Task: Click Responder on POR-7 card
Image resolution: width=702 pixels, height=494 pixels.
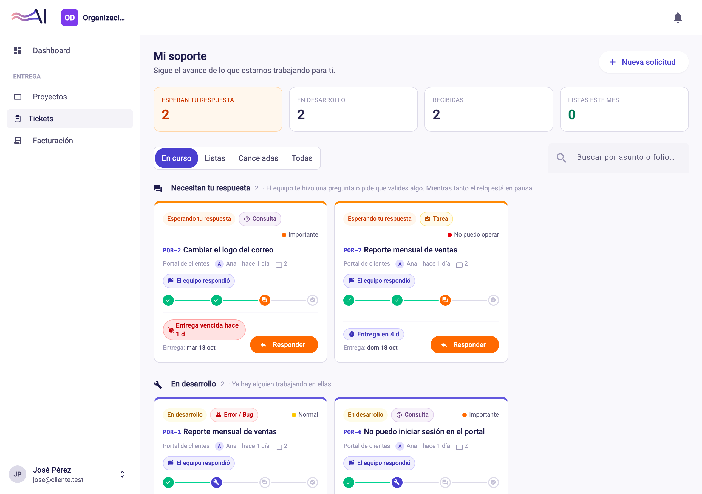Action: 465,345
